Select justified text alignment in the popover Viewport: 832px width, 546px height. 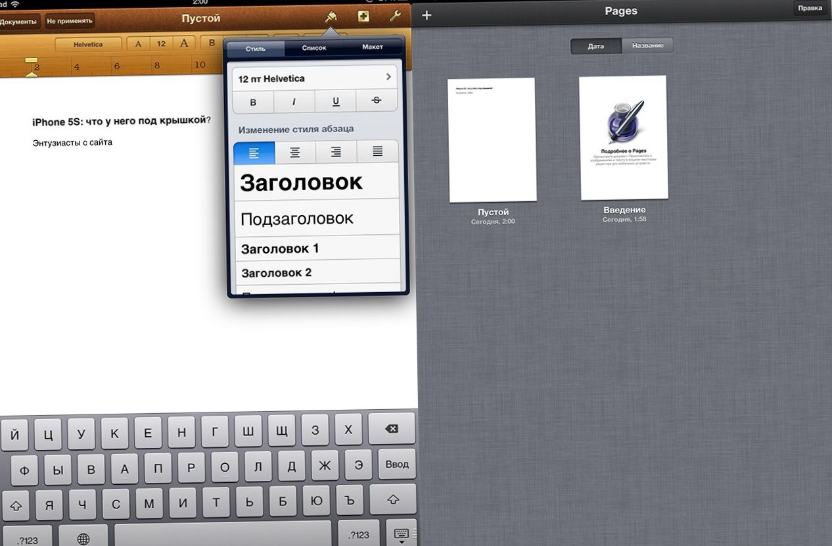tap(377, 152)
